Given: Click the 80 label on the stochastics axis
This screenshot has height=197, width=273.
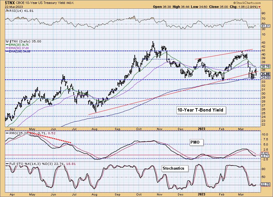Looking at the screenshot, I should 263,169.
